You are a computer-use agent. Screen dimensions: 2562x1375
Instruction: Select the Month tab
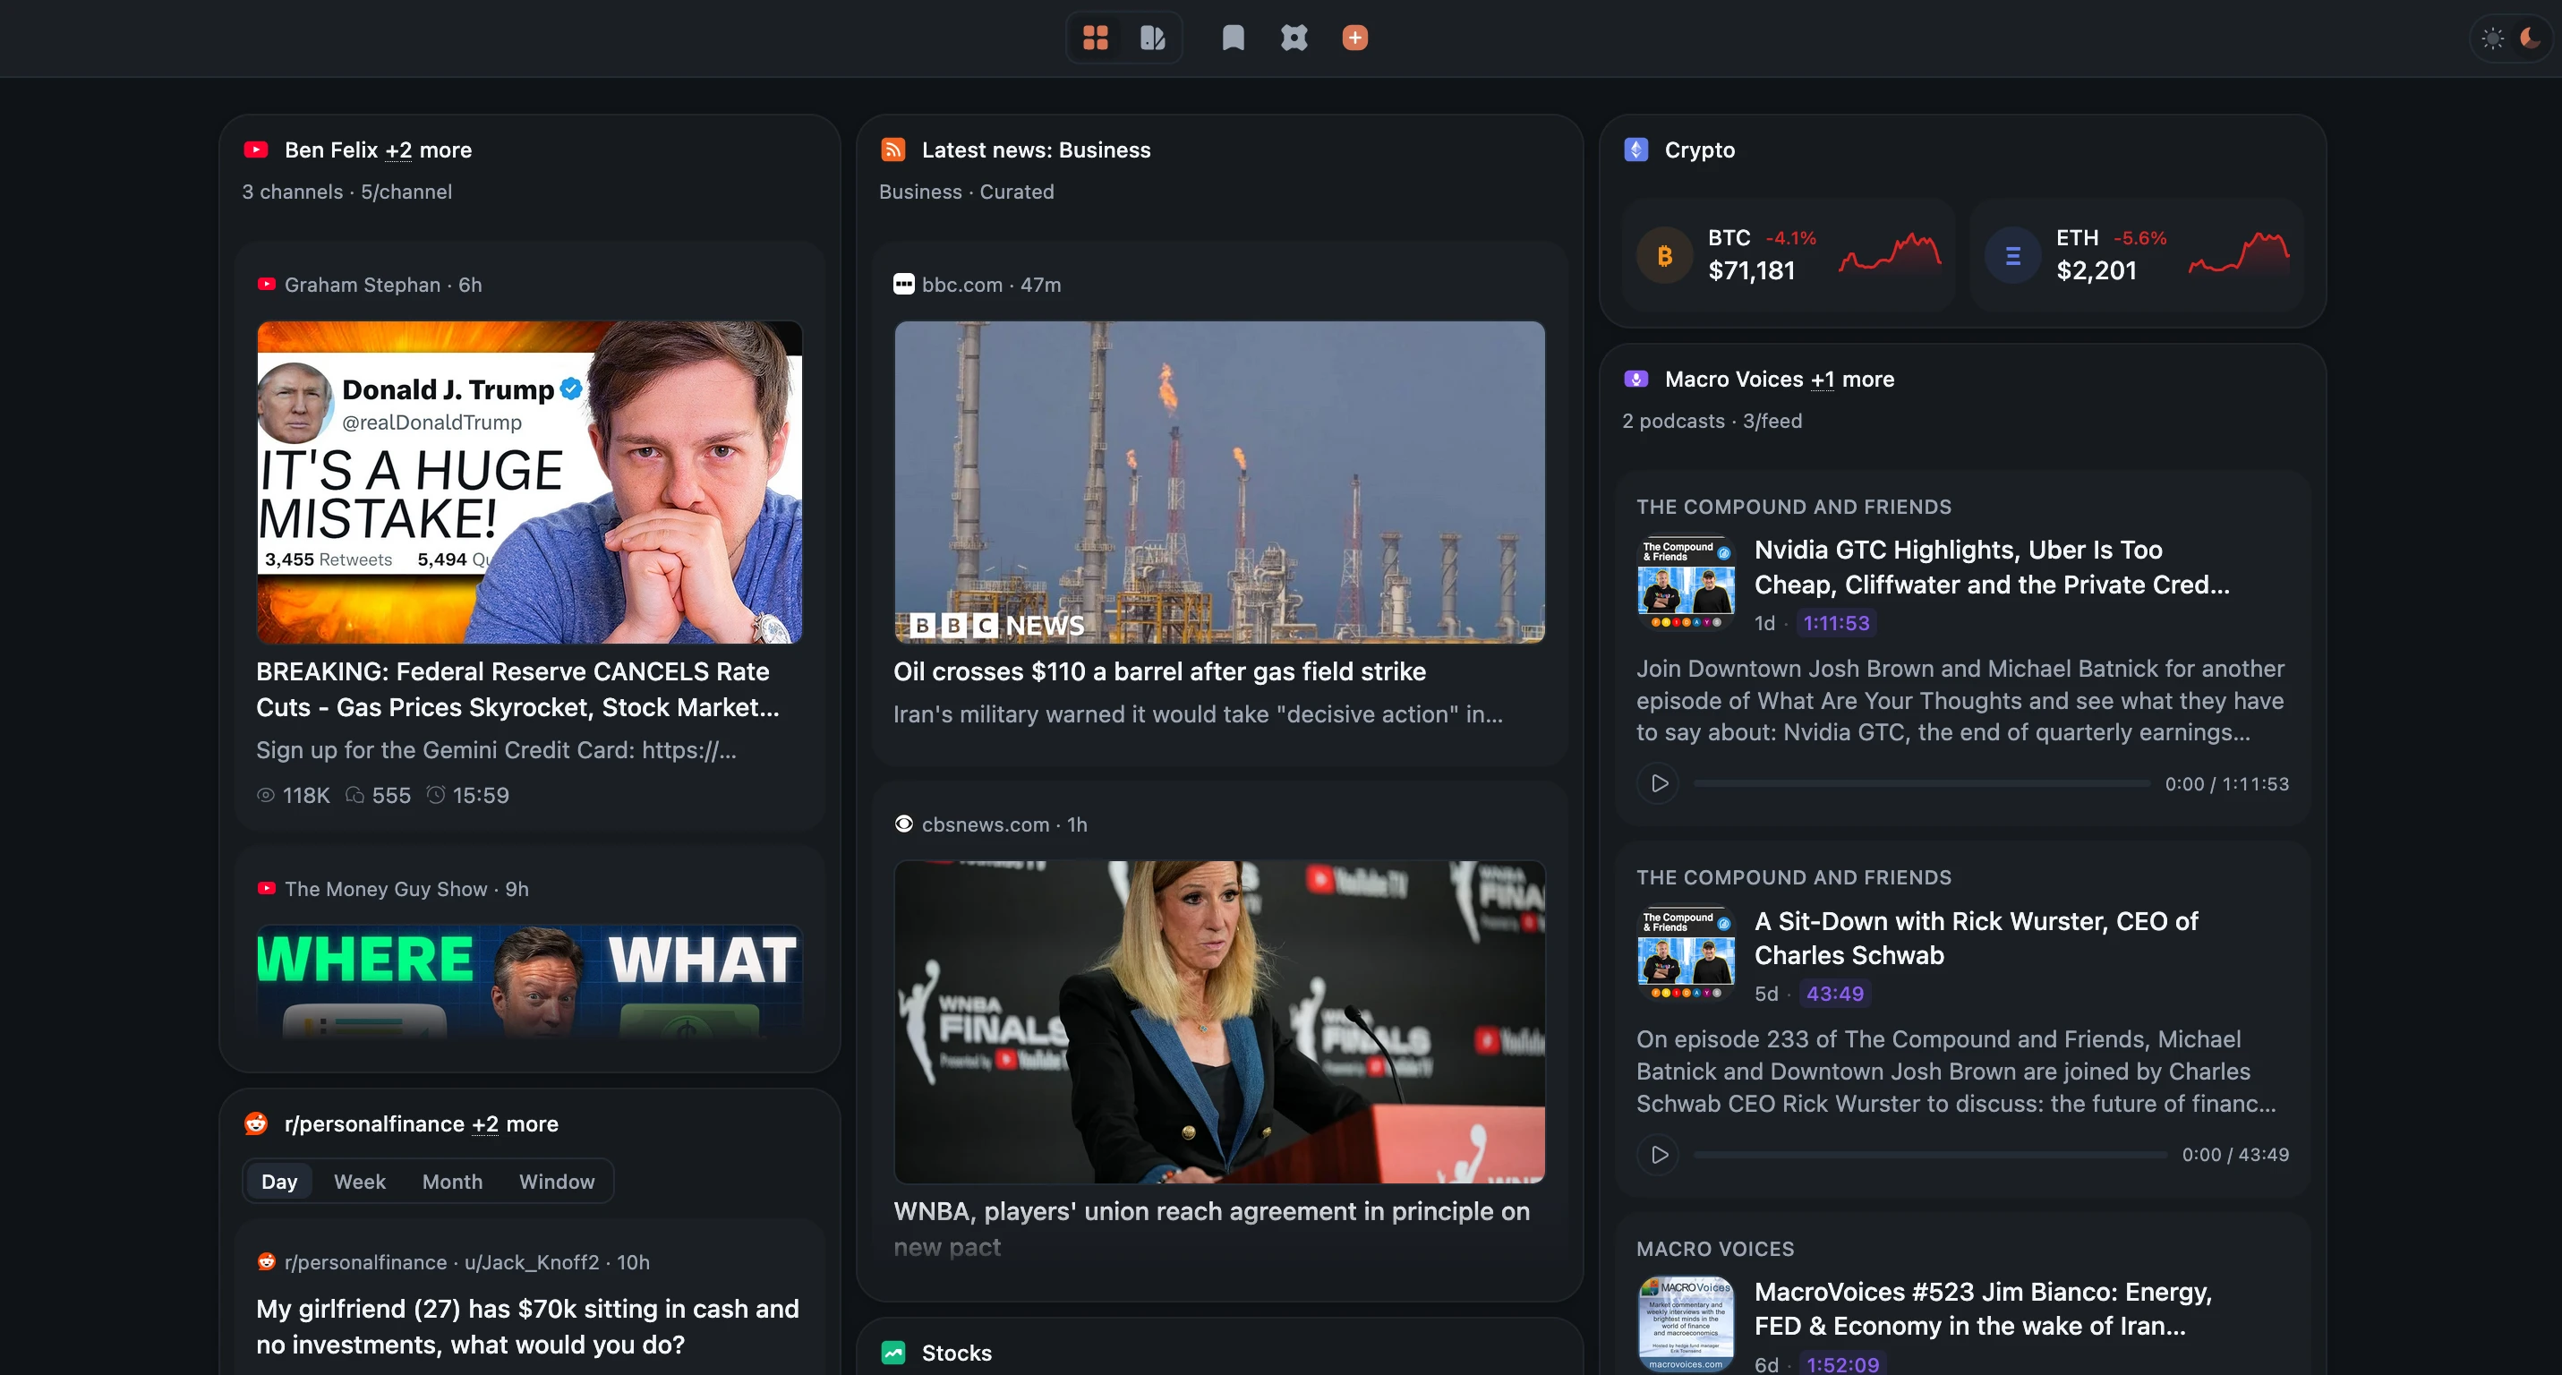click(451, 1181)
